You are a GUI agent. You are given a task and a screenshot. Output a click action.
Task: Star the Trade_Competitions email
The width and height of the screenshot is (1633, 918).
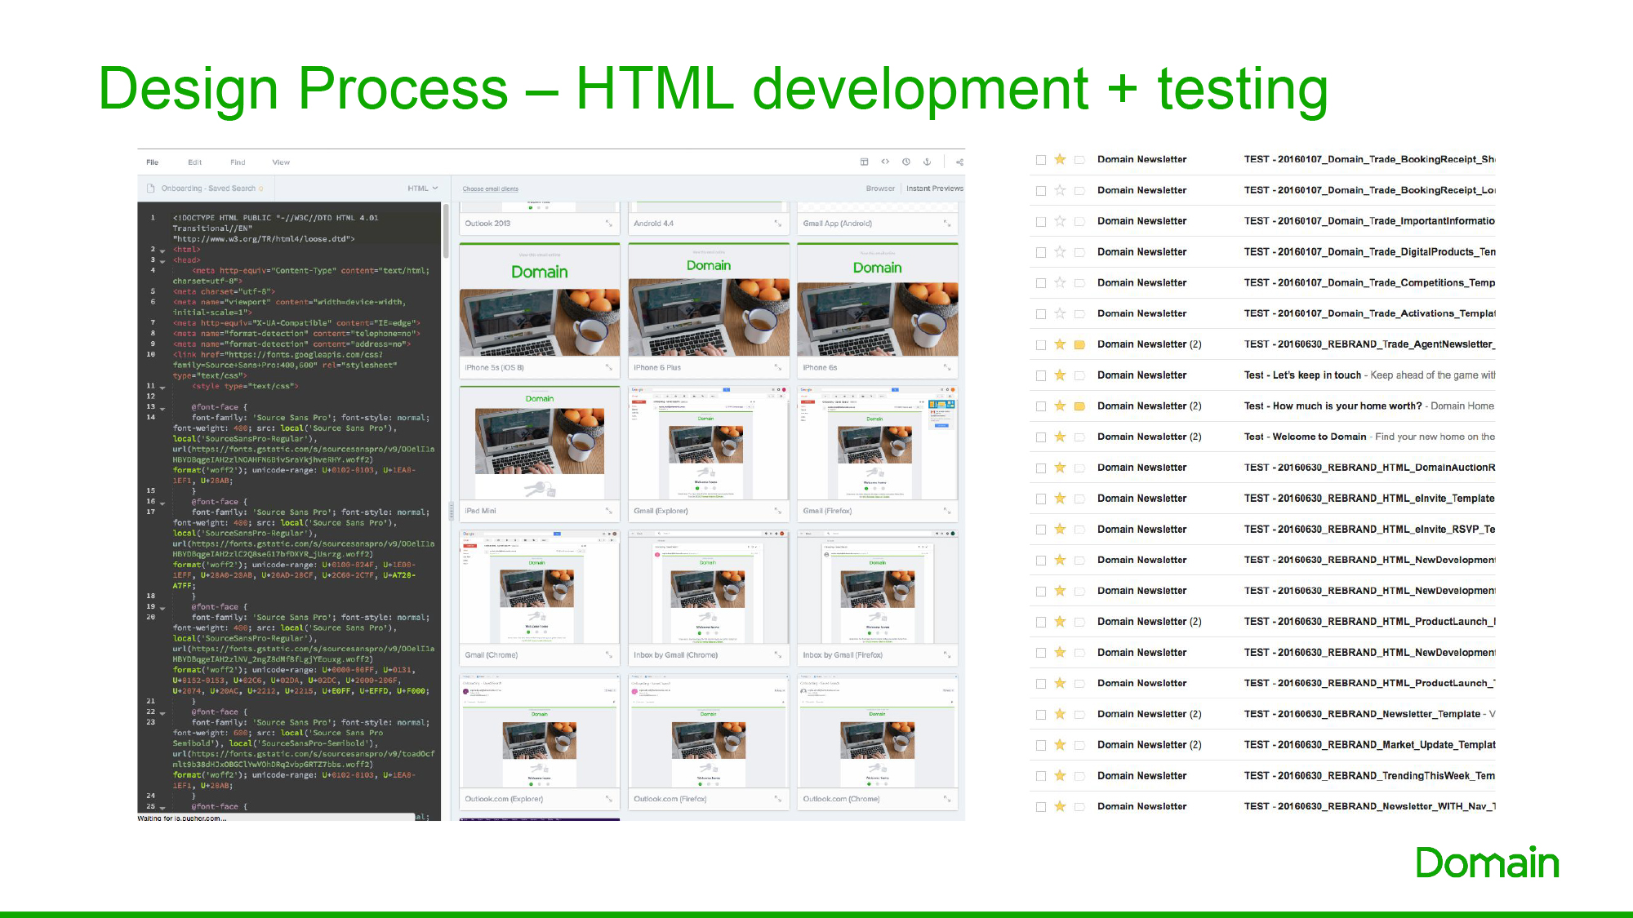pos(1060,282)
